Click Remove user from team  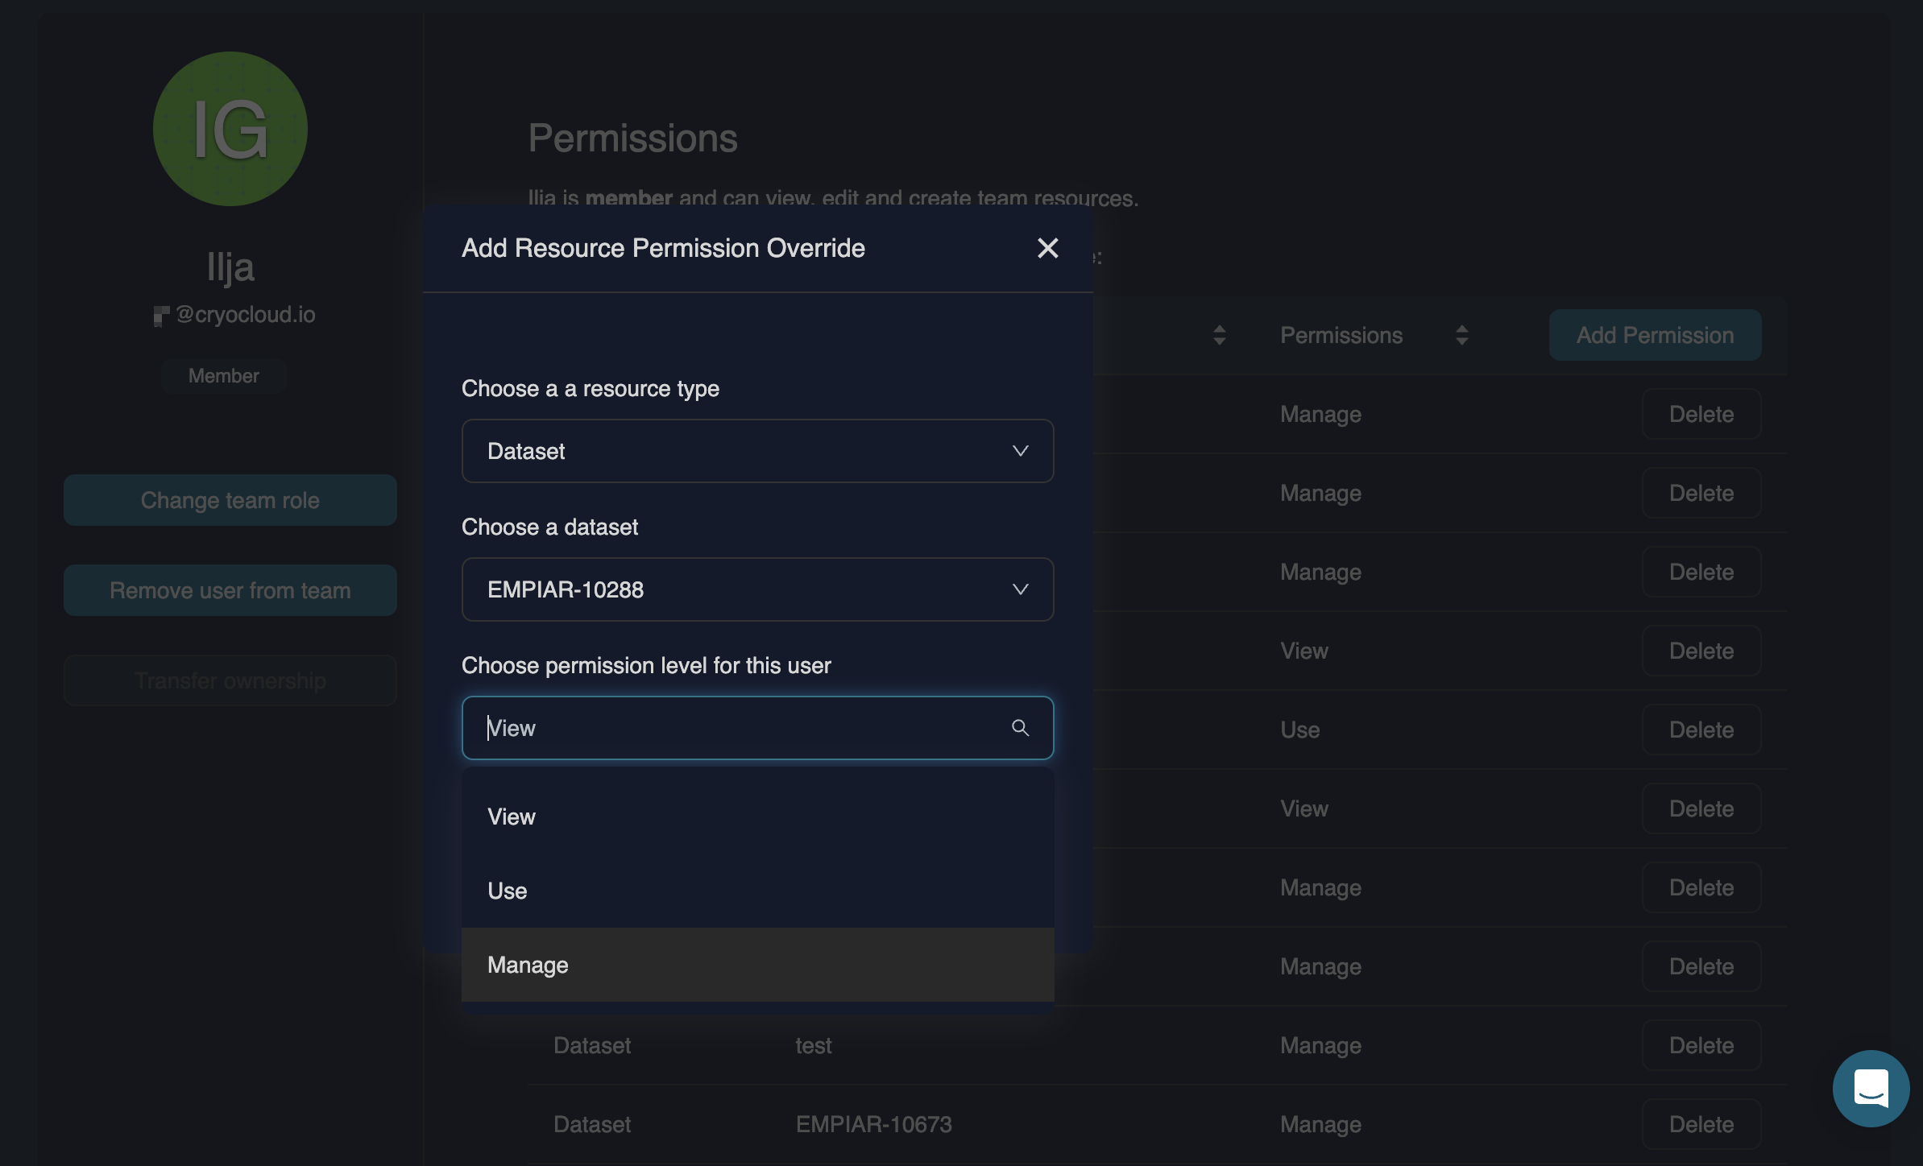[x=230, y=590]
